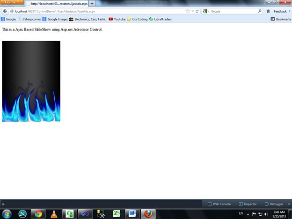This screenshot has width=292, height=219.
Task: Open the network tray icon
Action: 260,214
